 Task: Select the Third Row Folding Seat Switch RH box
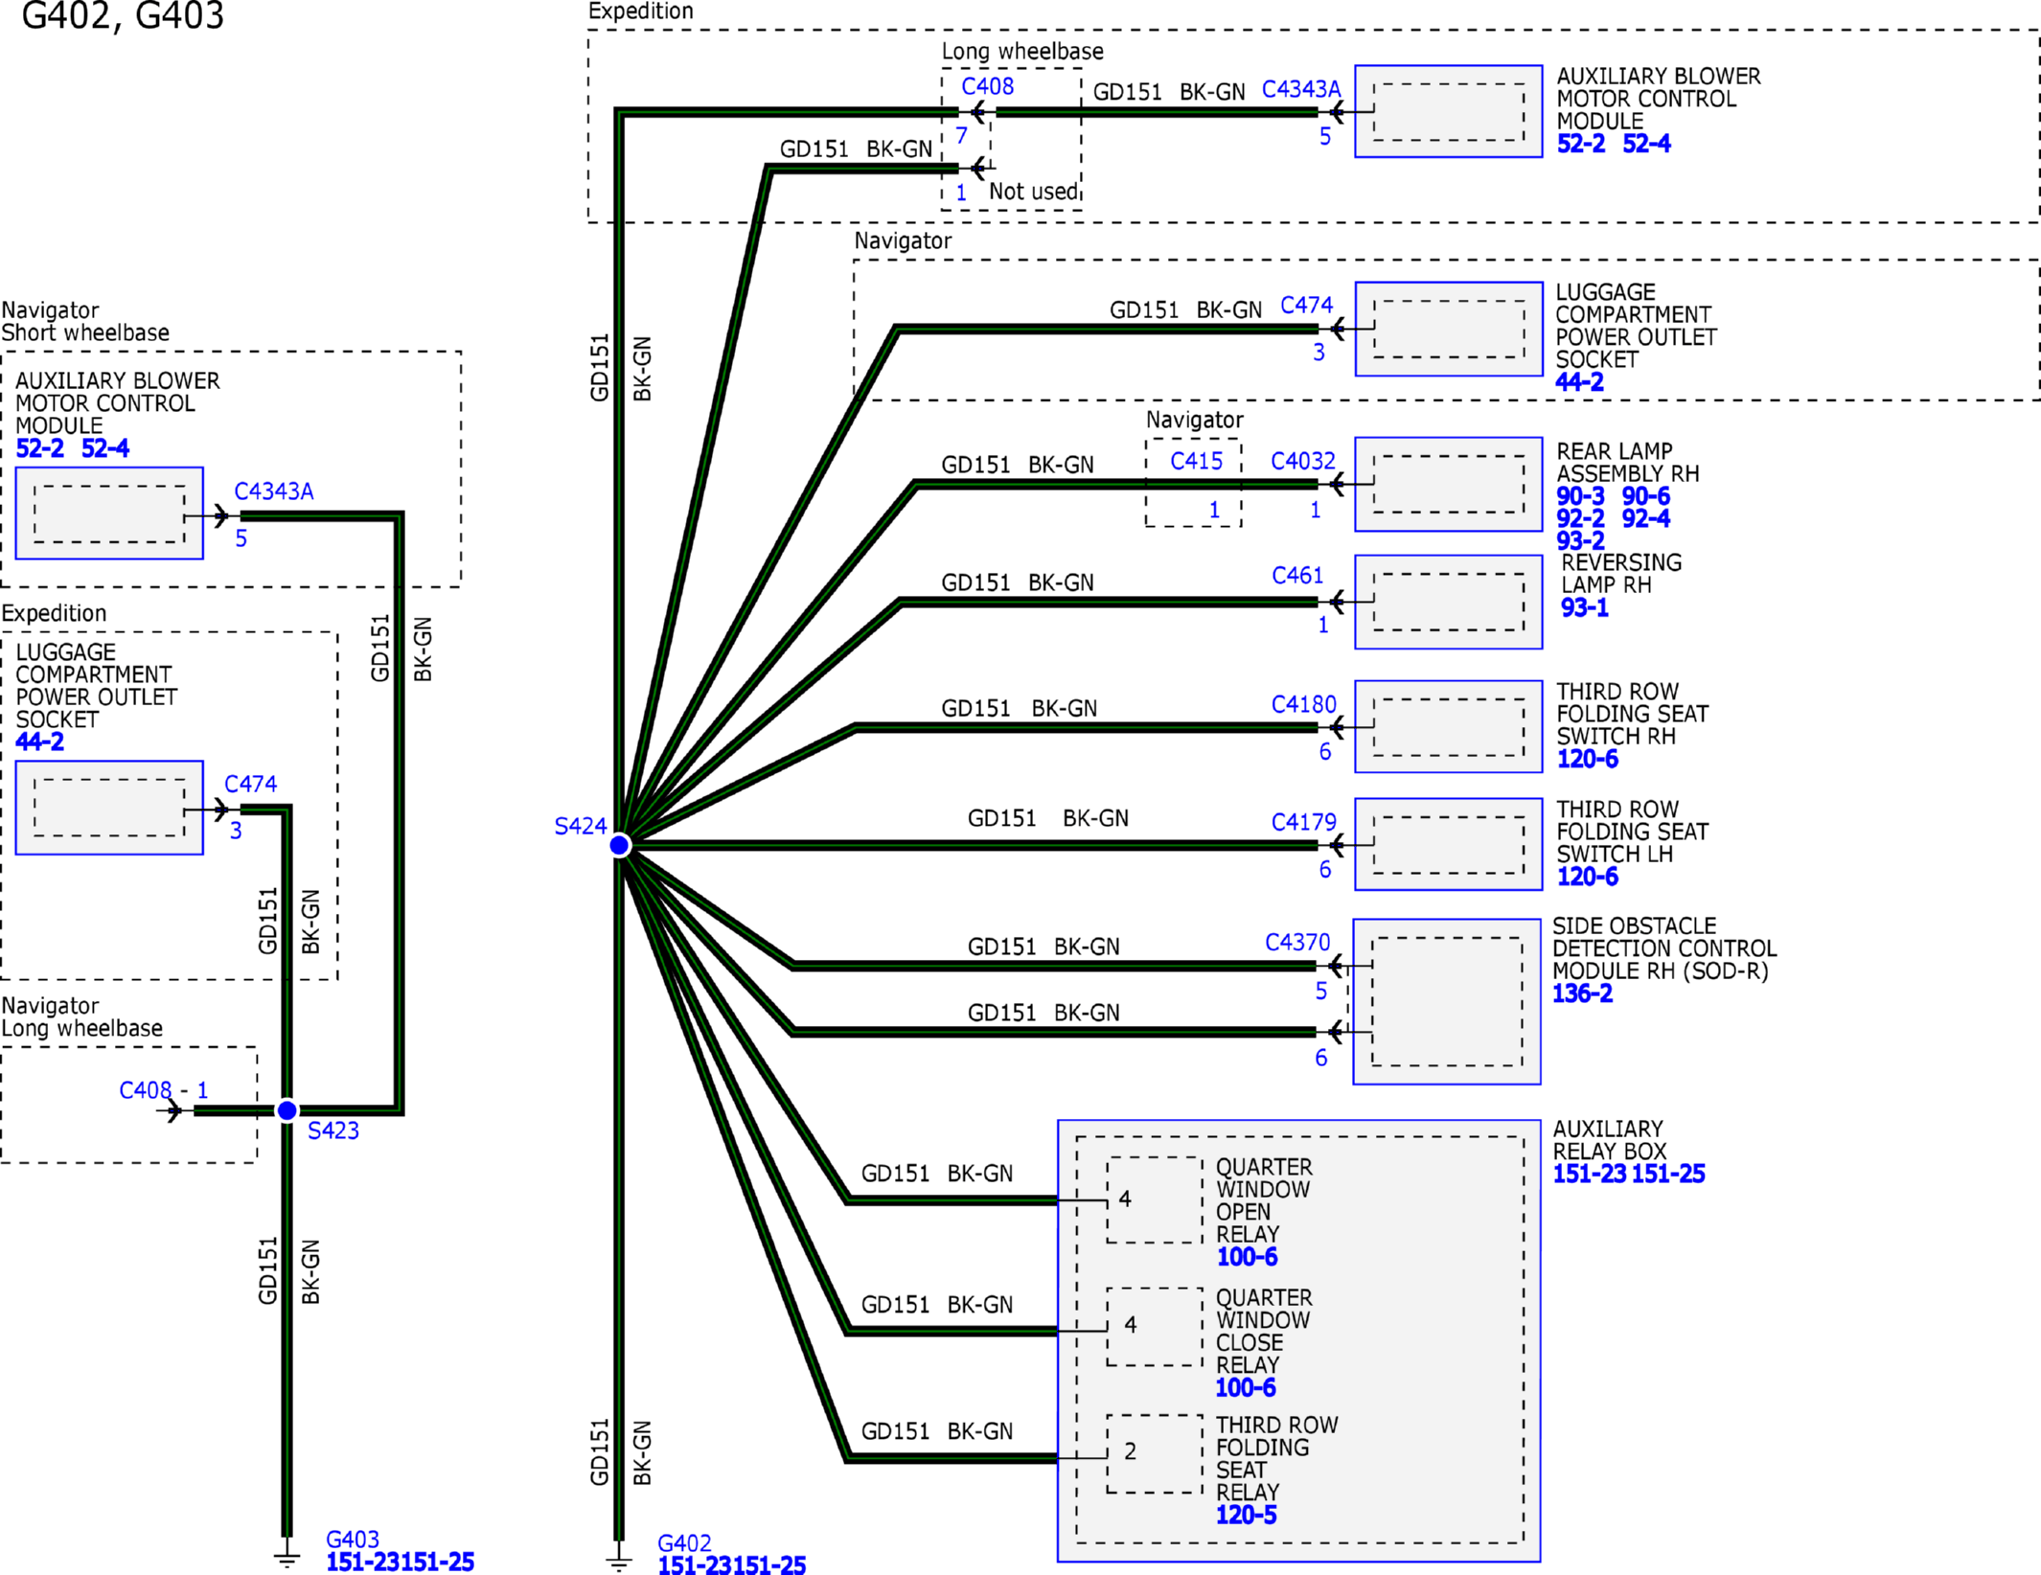[x=1449, y=726]
